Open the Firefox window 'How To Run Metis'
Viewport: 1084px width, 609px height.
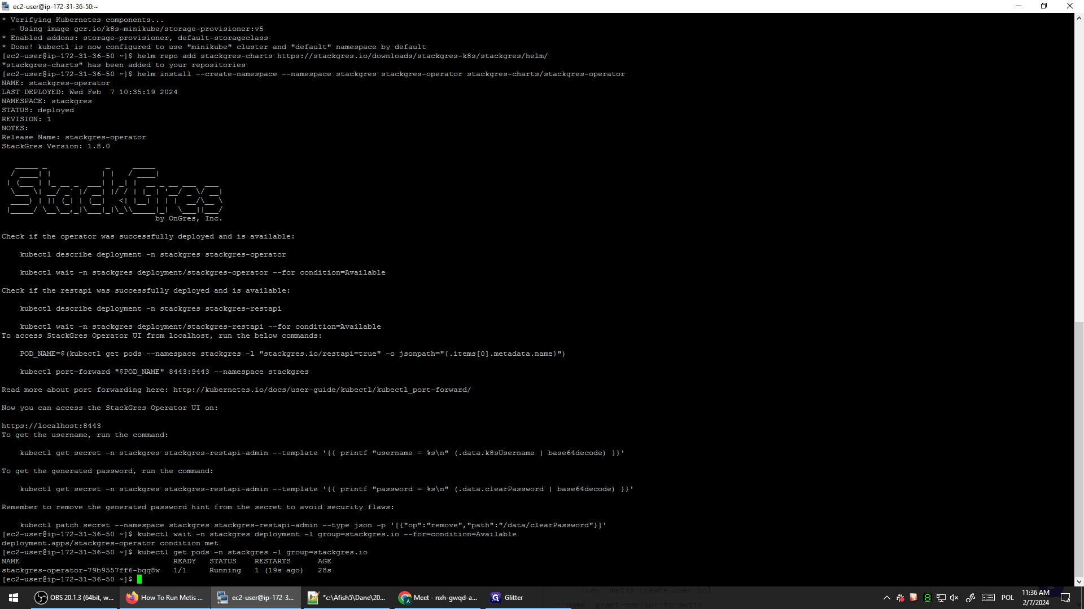[x=164, y=598]
